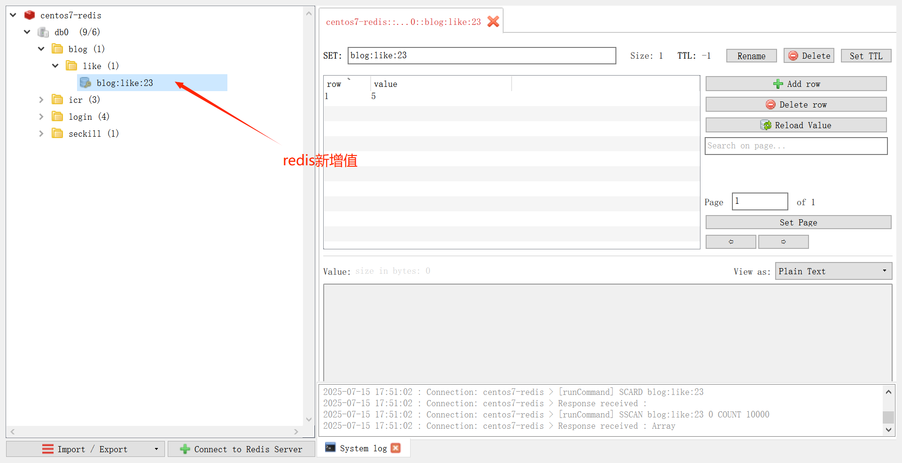Click the green plus Add row icon
The height and width of the screenshot is (463, 902).
pyautogui.click(x=778, y=84)
